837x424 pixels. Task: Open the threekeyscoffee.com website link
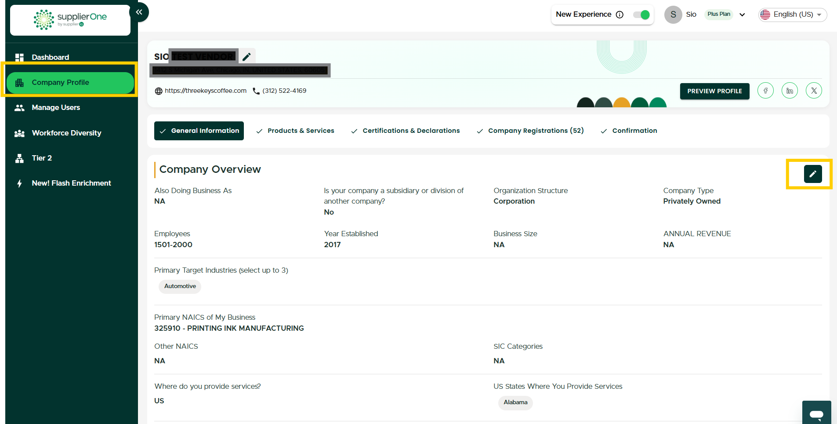coord(205,91)
